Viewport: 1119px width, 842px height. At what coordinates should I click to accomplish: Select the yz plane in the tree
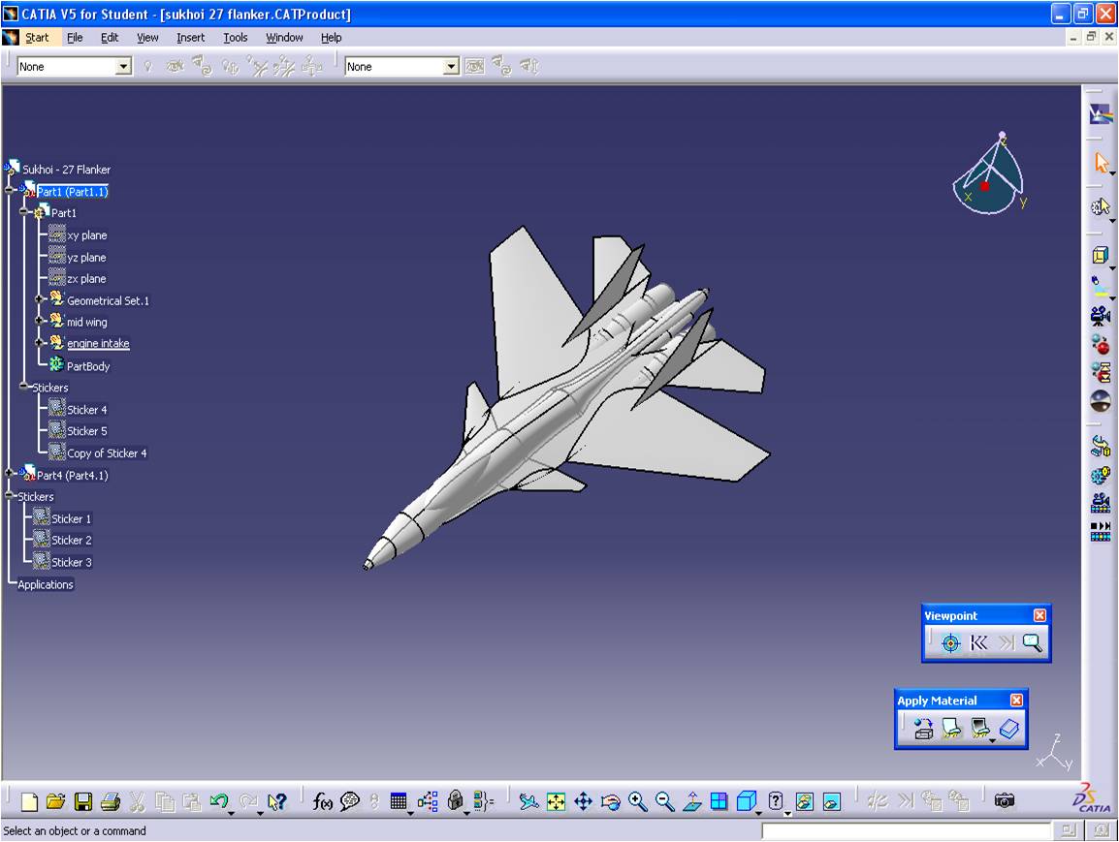coord(86,258)
